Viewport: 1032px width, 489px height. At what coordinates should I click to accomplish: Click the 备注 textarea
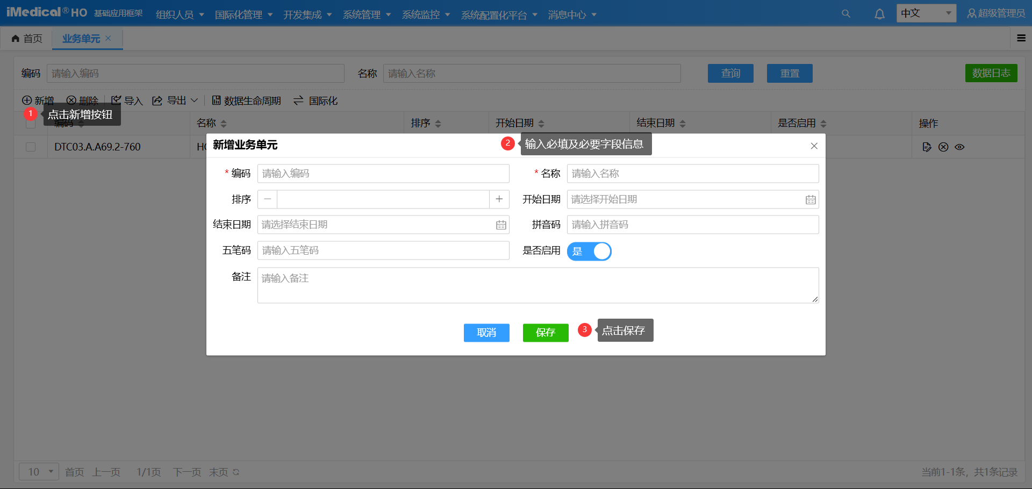point(538,285)
